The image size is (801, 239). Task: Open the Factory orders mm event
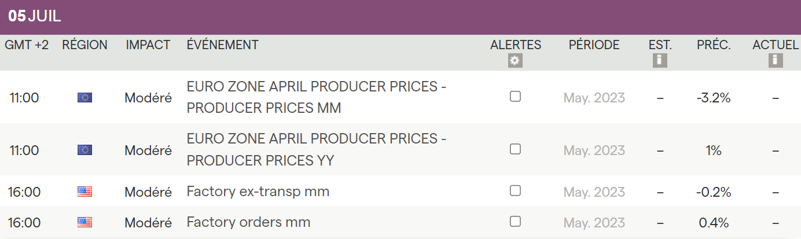[x=248, y=222]
